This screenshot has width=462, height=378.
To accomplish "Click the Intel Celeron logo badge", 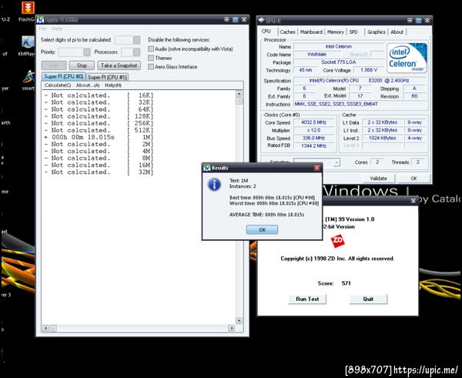I will click(x=407, y=58).
